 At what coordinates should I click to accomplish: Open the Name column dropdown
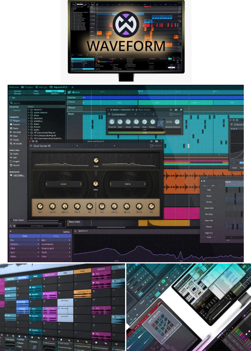[62, 107]
